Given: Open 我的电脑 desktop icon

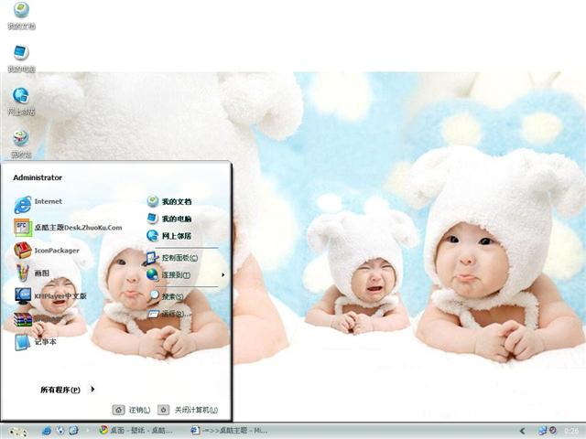Looking at the screenshot, I should pos(21,59).
